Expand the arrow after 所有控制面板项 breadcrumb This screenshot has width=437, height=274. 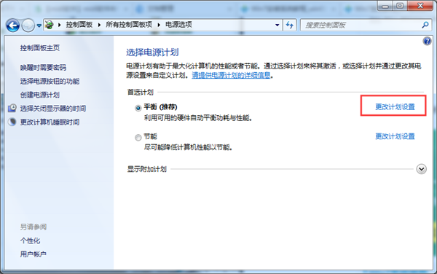pyautogui.click(x=159, y=25)
